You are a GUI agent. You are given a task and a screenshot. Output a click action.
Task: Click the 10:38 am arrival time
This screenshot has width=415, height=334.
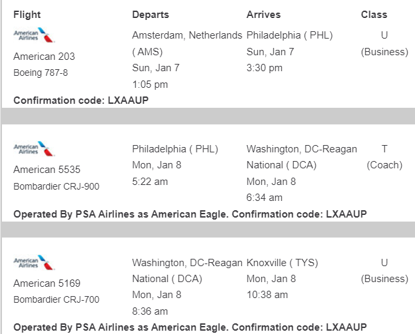point(267,295)
